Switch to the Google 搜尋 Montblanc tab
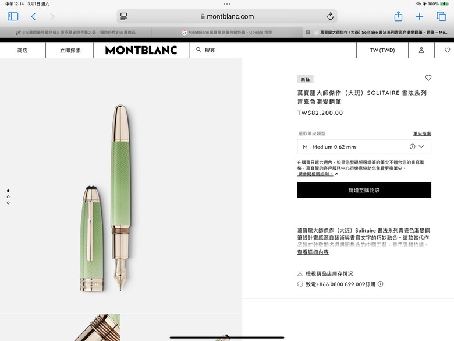 [227, 33]
